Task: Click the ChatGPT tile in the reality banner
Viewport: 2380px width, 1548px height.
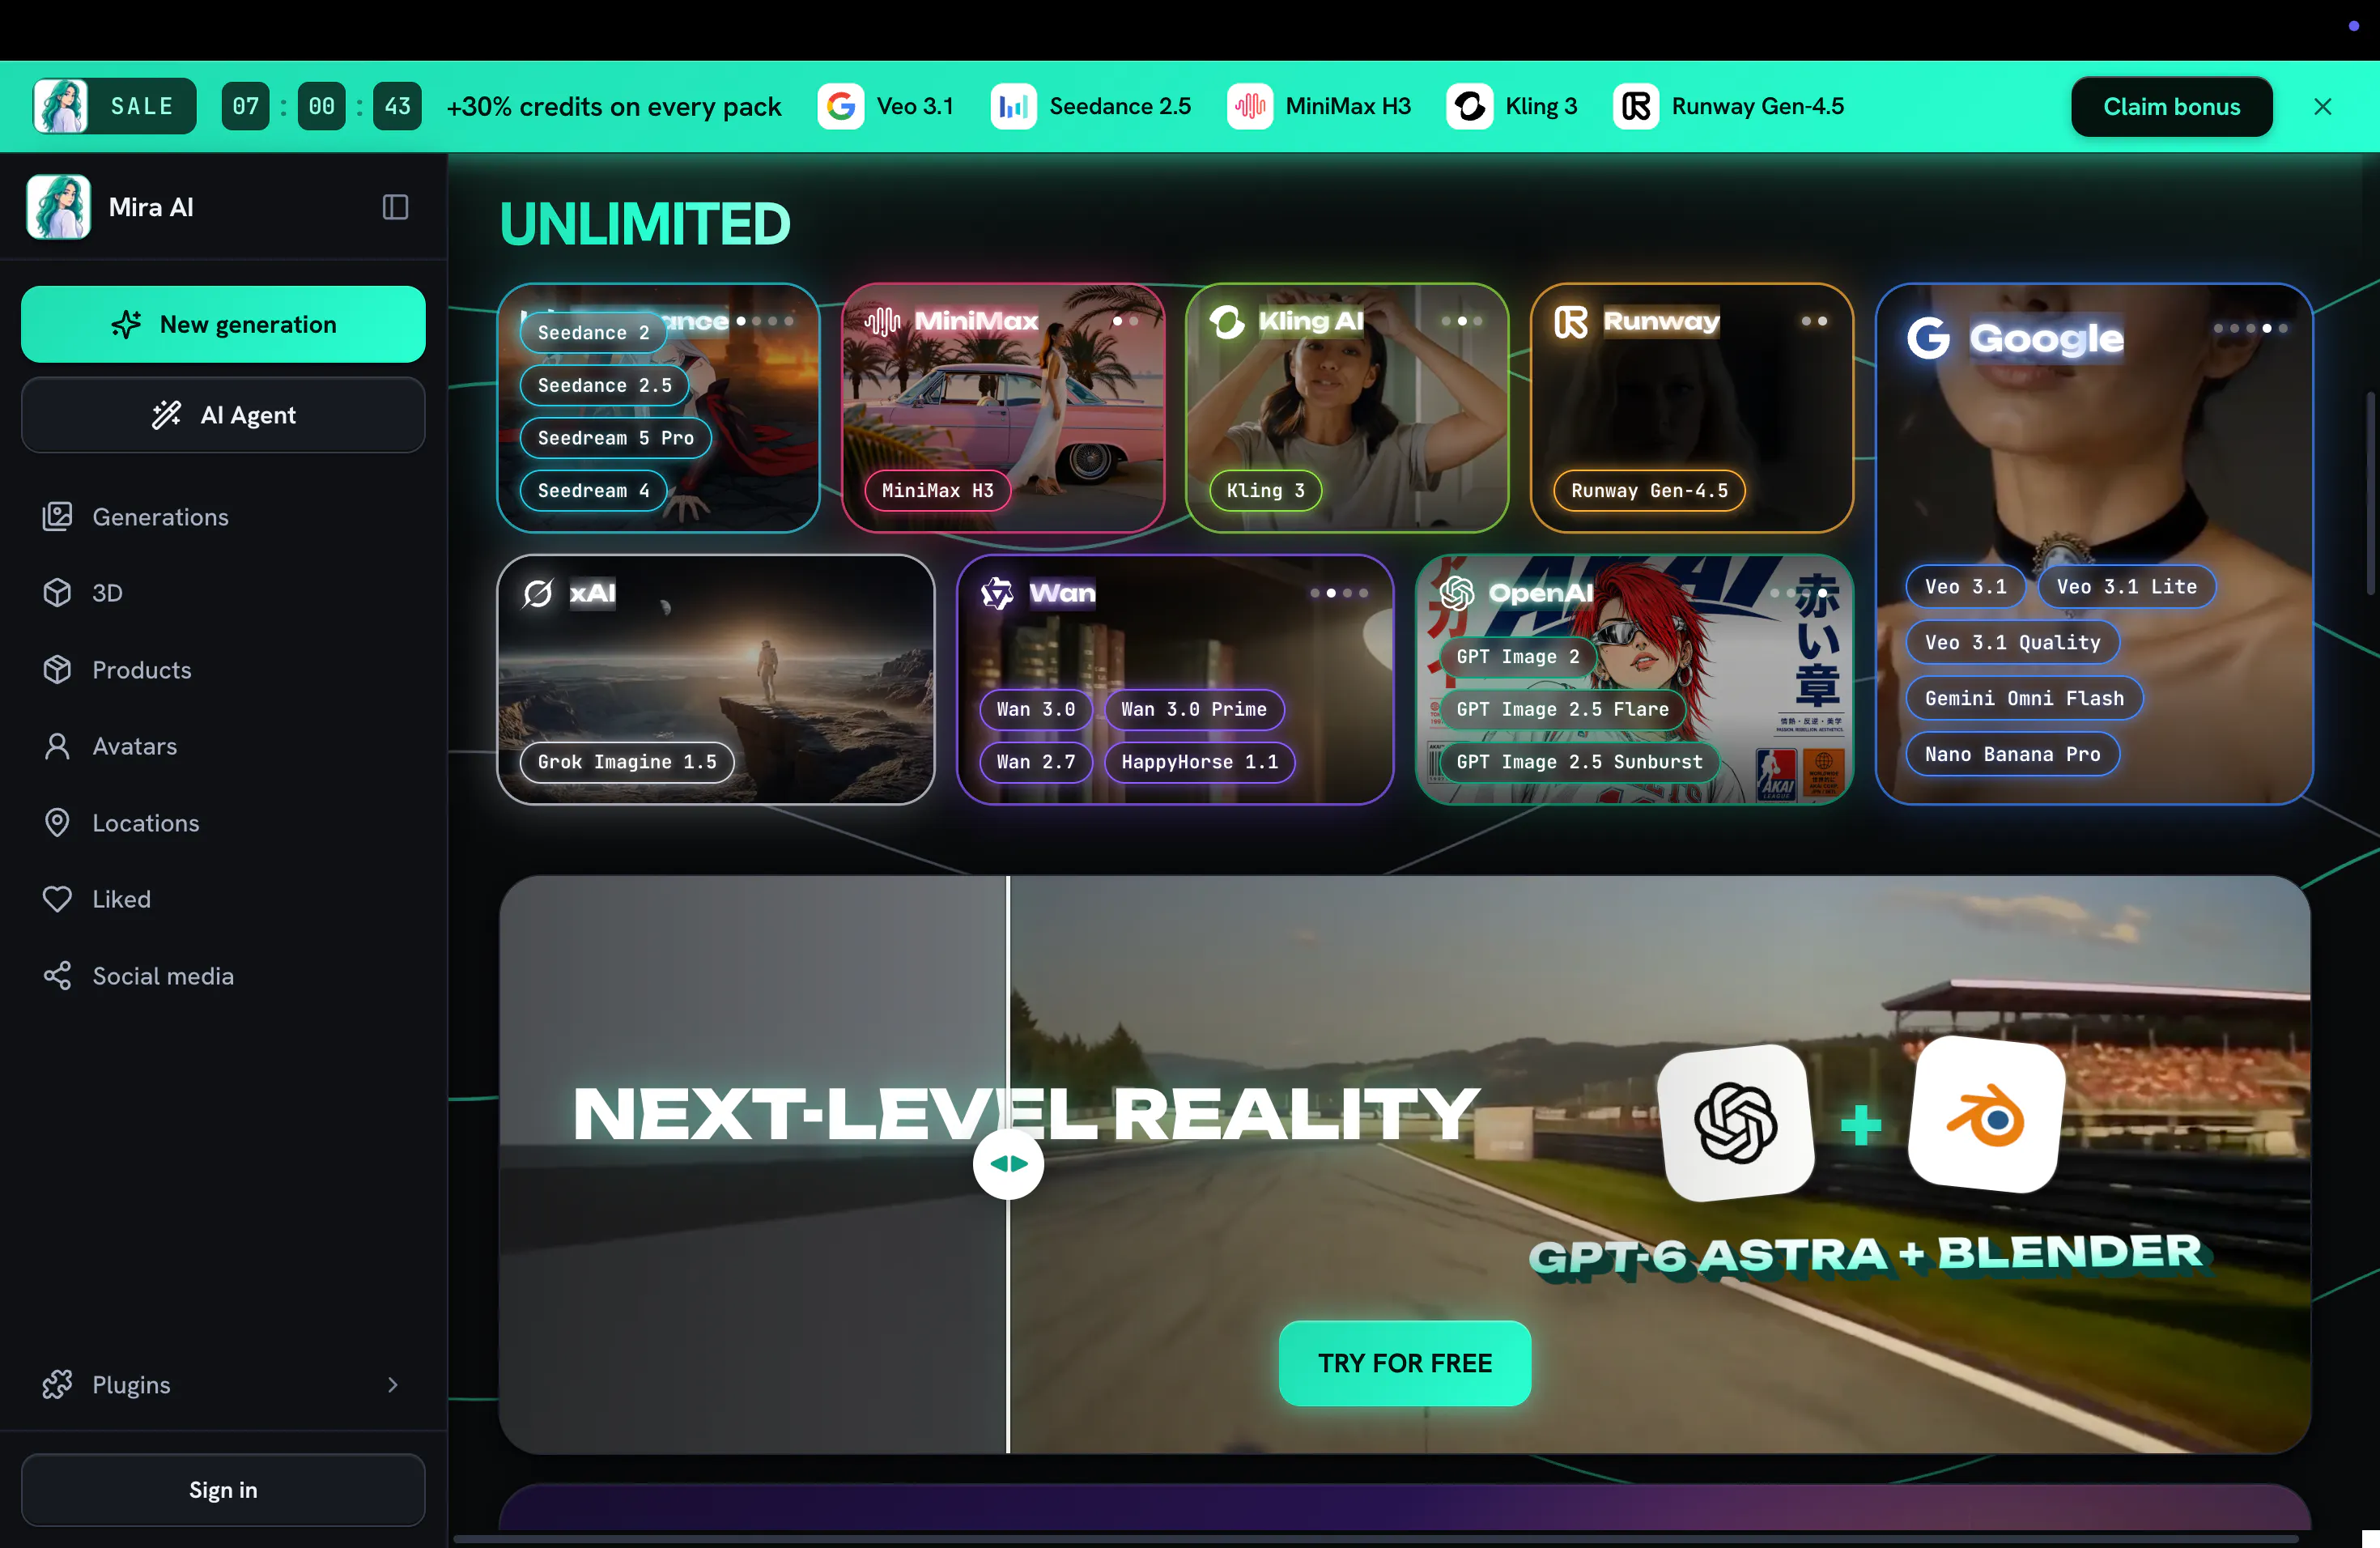Action: (x=1737, y=1122)
